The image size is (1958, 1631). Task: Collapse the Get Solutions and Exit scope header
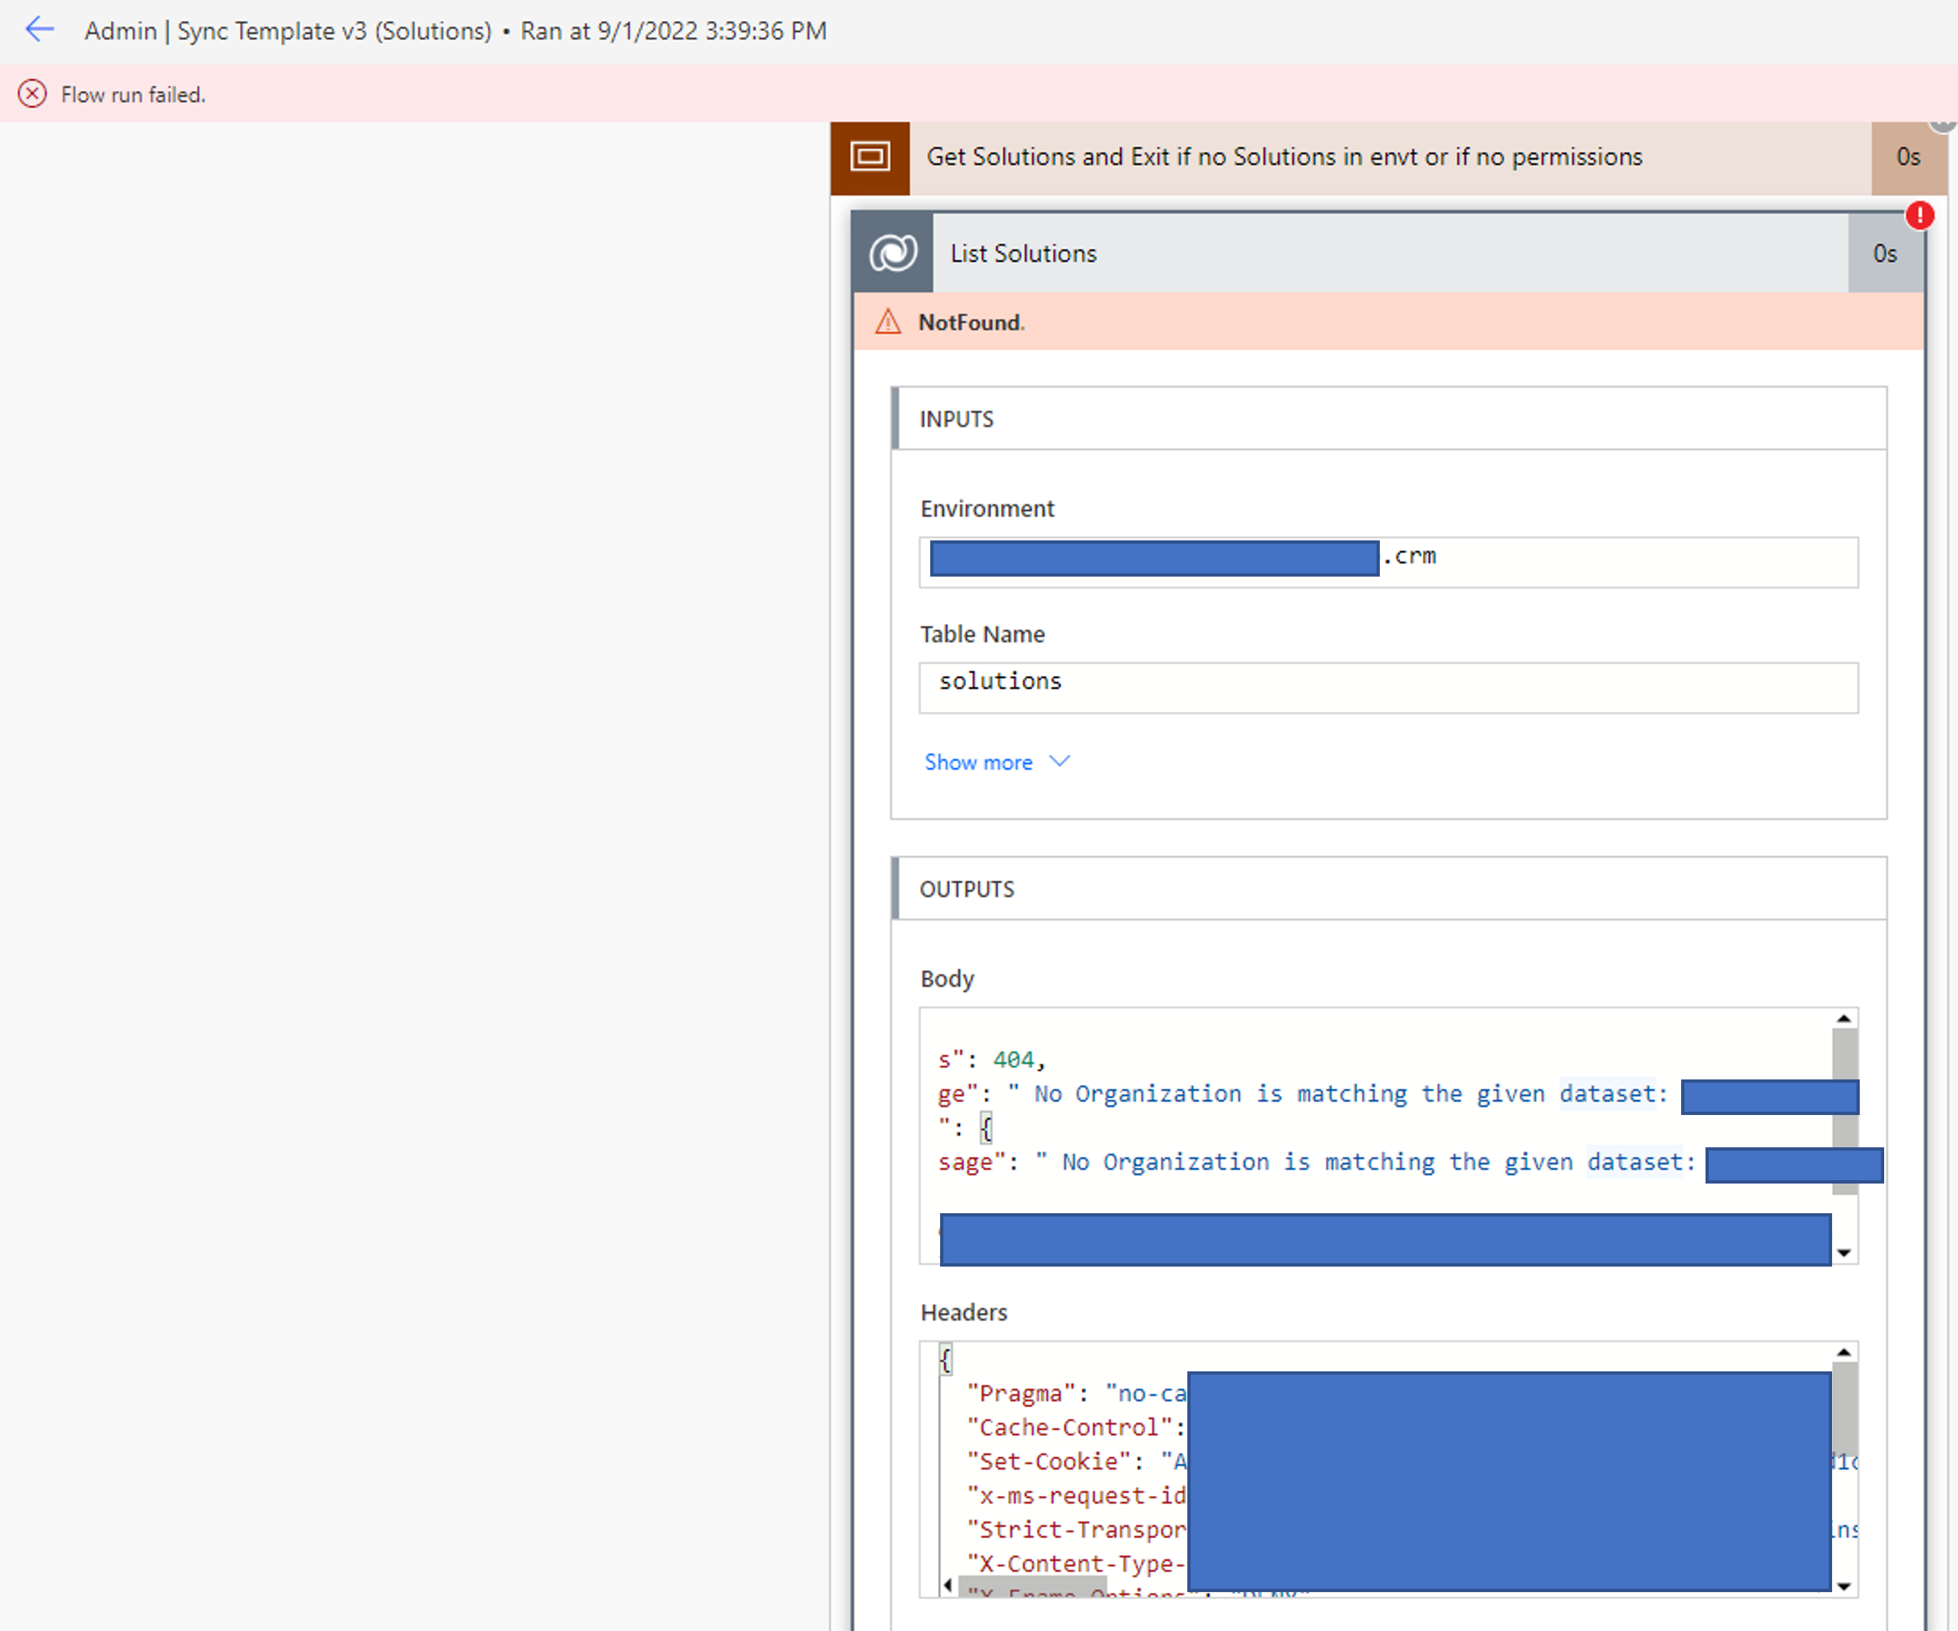click(x=1283, y=157)
